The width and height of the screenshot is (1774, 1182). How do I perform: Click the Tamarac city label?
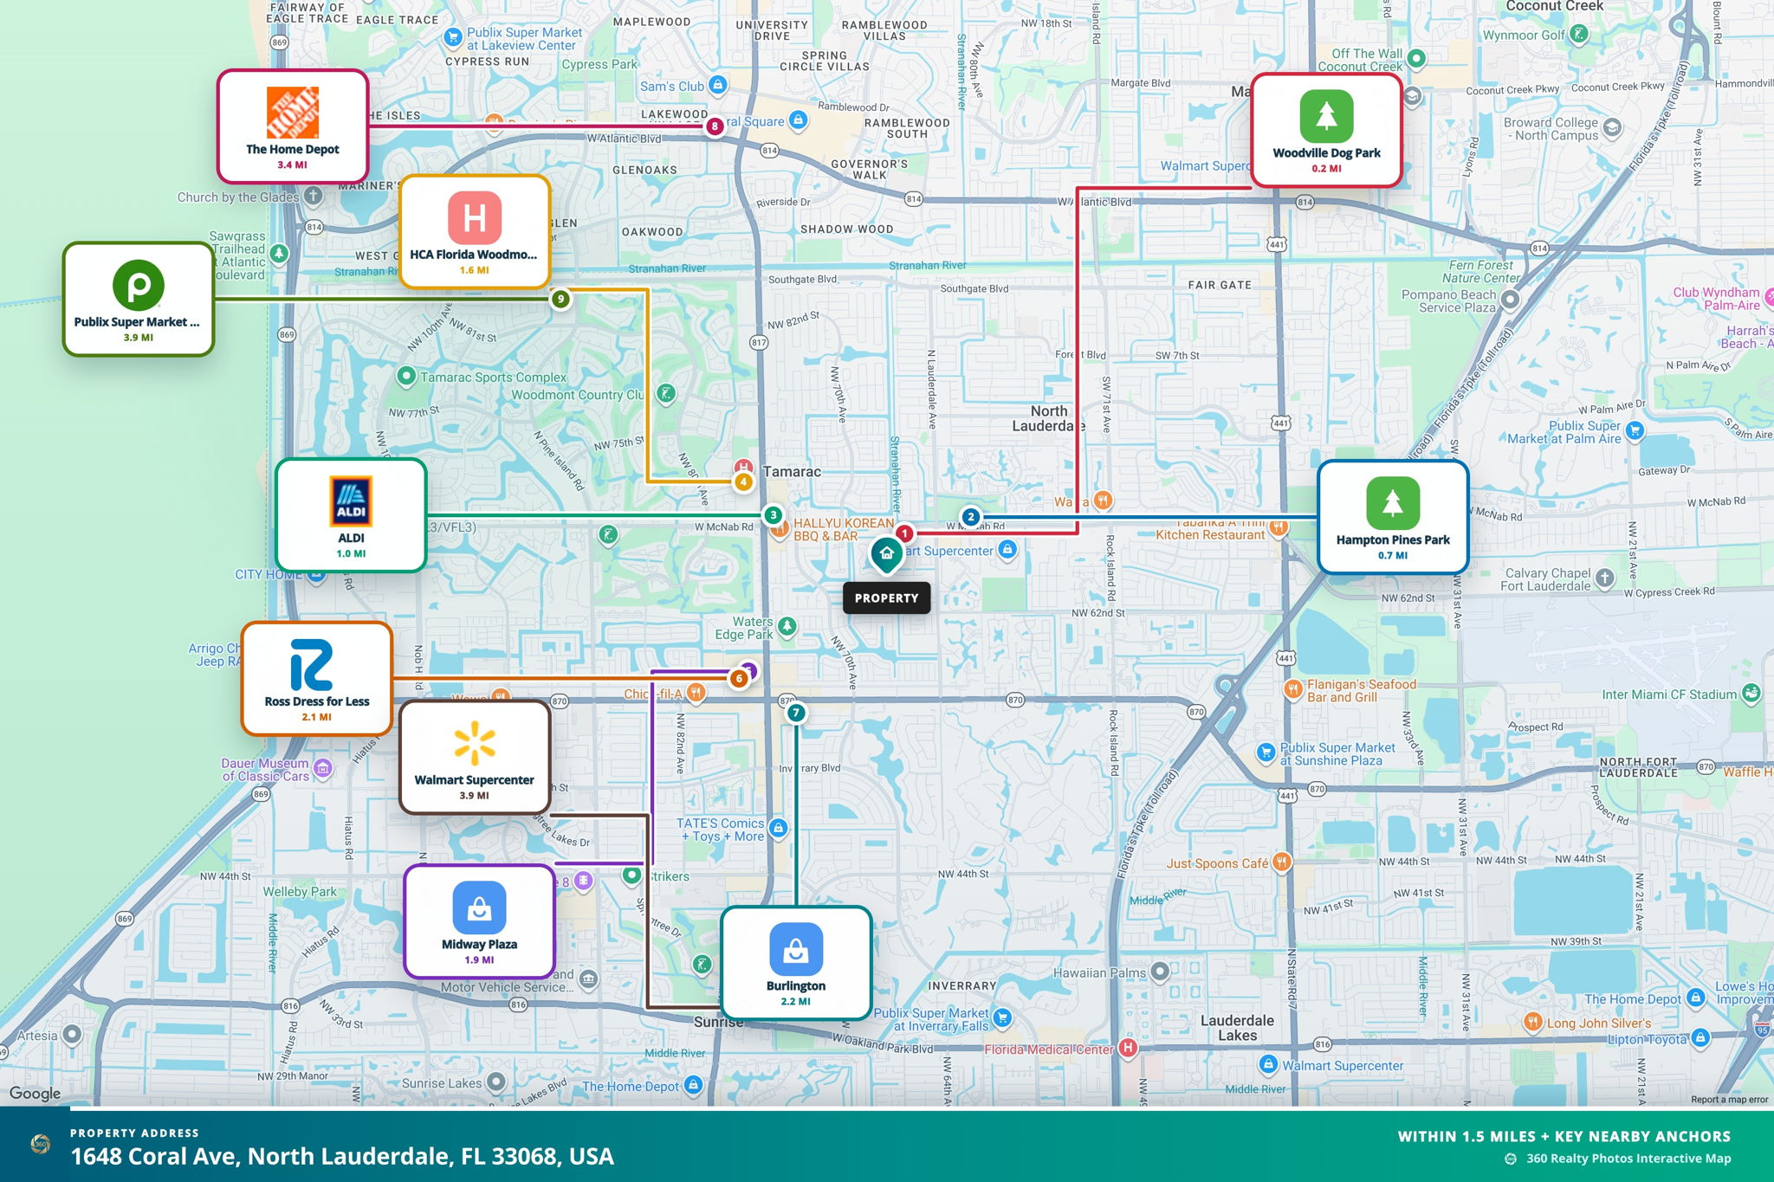(792, 472)
